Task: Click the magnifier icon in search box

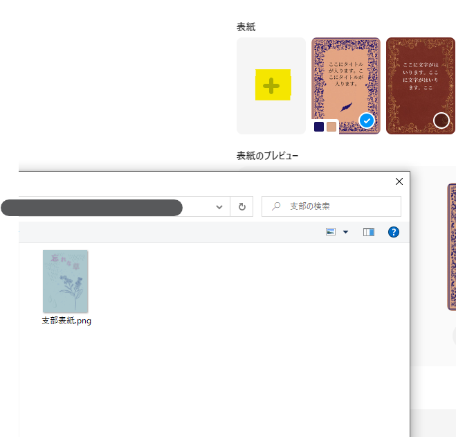Action: pos(277,206)
